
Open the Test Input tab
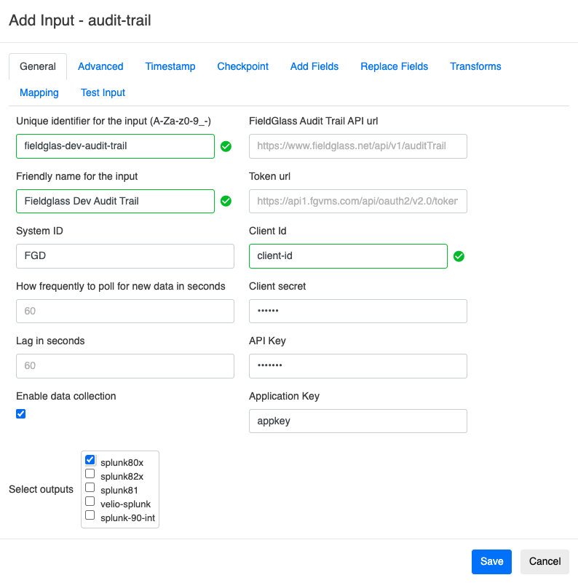pyautogui.click(x=103, y=92)
